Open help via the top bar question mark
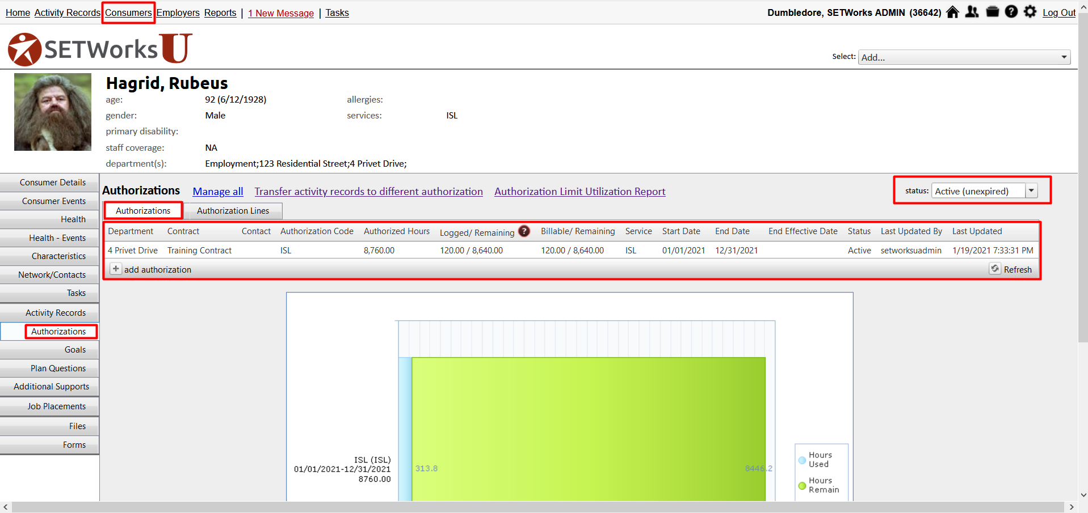1088x513 pixels. click(1011, 12)
